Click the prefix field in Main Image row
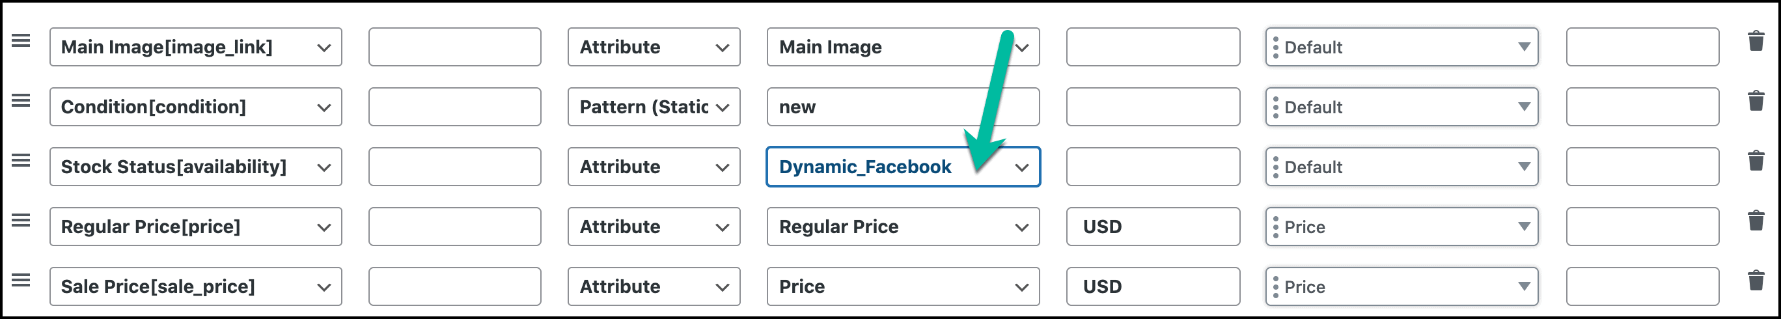The height and width of the screenshot is (319, 1781). click(454, 47)
